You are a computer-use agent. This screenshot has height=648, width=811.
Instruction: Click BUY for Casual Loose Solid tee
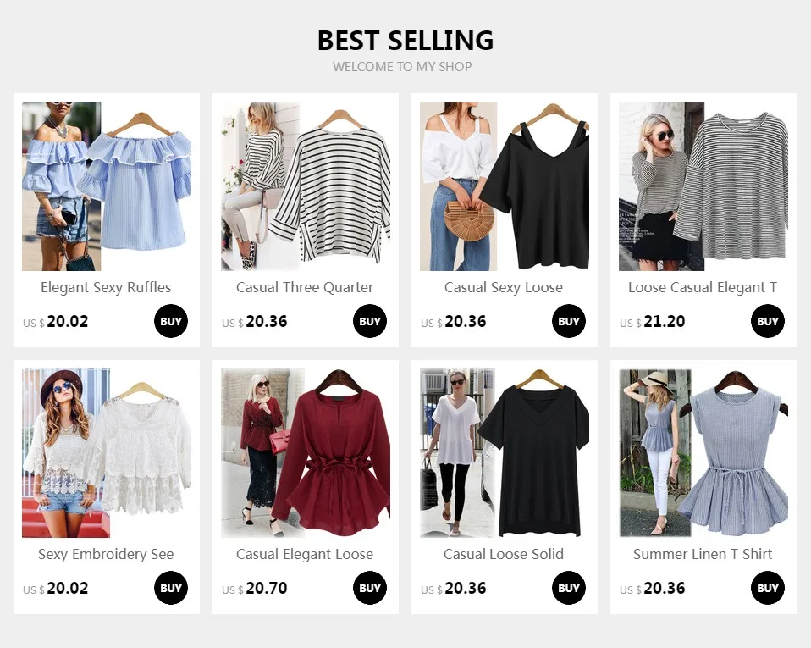[x=569, y=588]
